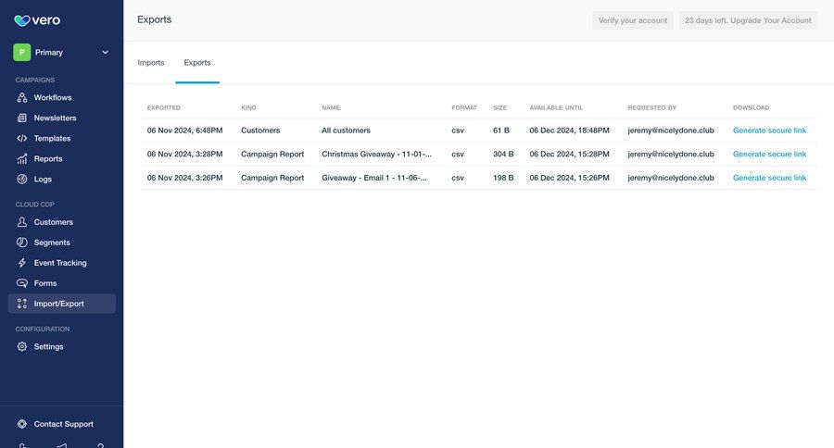Click the Vero heart logo
This screenshot has width=834, height=448.
[x=22, y=20]
